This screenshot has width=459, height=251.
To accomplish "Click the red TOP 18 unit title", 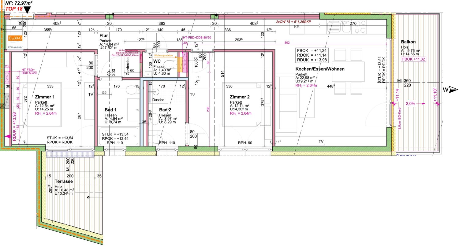I will point(14,9).
